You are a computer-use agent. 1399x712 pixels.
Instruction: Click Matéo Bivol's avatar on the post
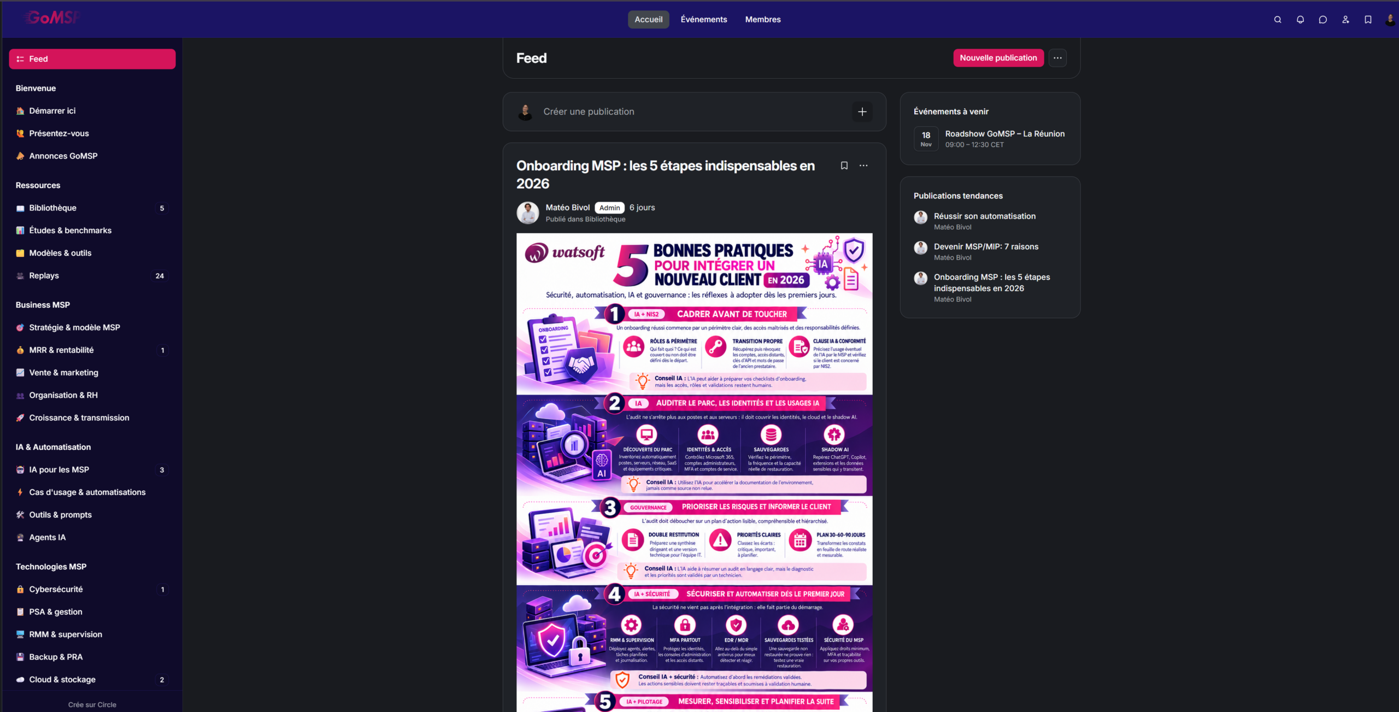pos(527,213)
